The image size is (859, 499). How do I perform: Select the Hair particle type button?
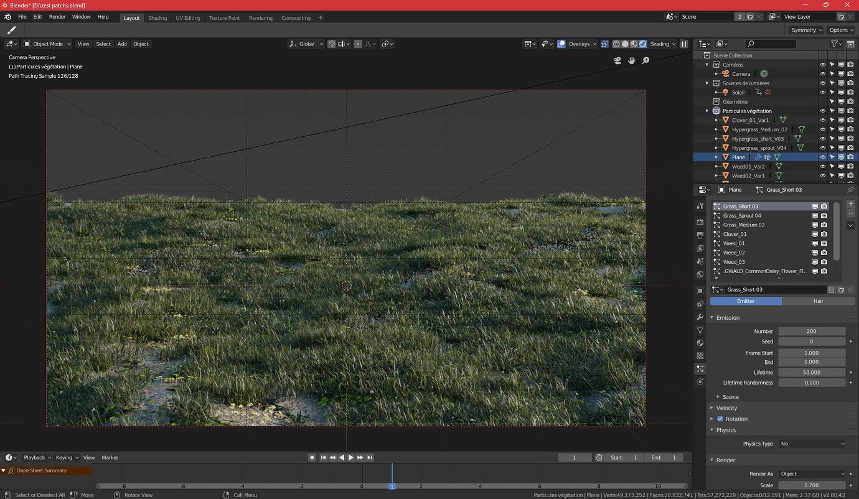(x=819, y=301)
